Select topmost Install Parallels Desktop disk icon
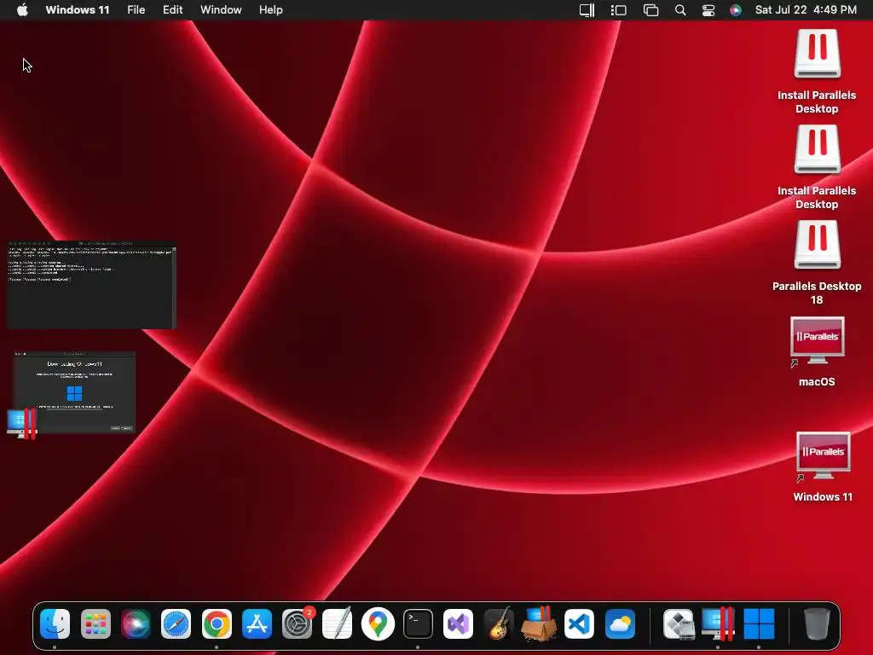This screenshot has height=655, width=873. [x=817, y=54]
